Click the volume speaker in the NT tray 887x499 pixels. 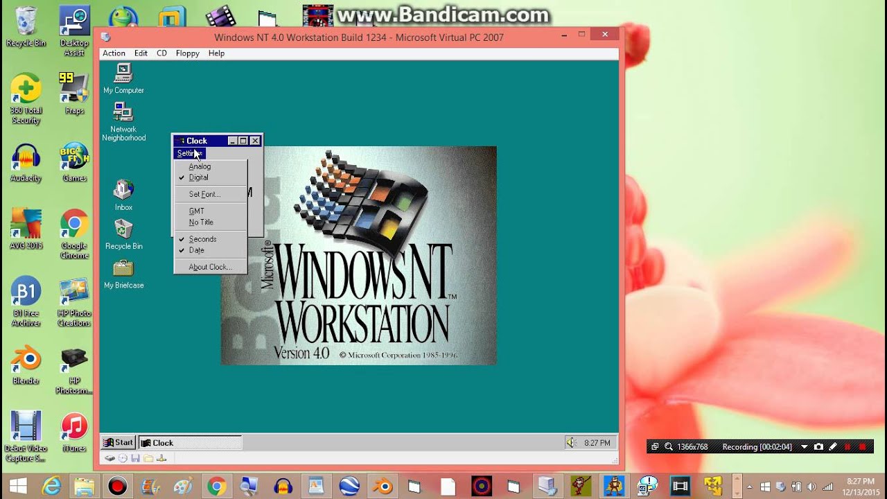pyautogui.click(x=571, y=442)
